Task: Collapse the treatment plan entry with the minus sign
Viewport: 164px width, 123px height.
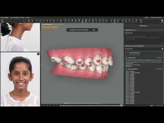Action: [127, 53]
